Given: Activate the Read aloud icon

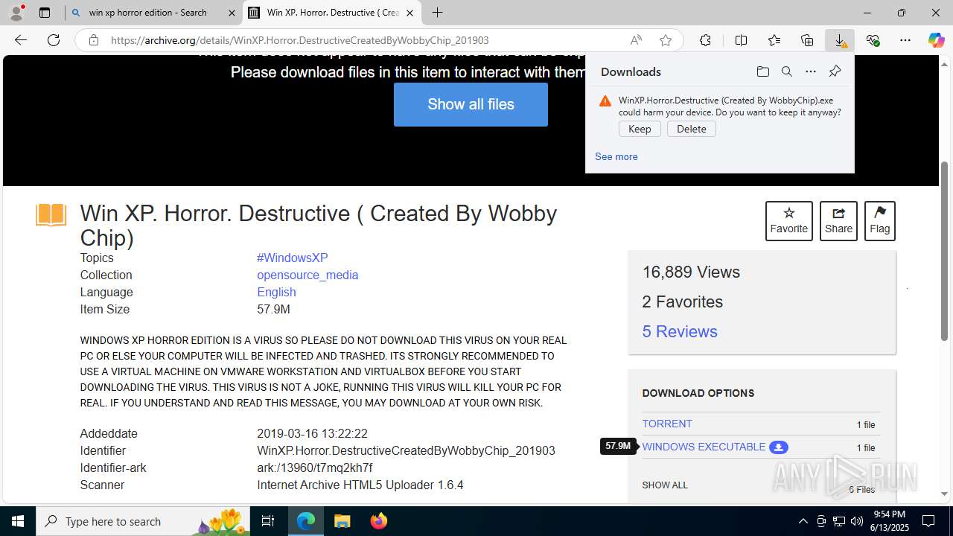Looking at the screenshot, I should 636,40.
